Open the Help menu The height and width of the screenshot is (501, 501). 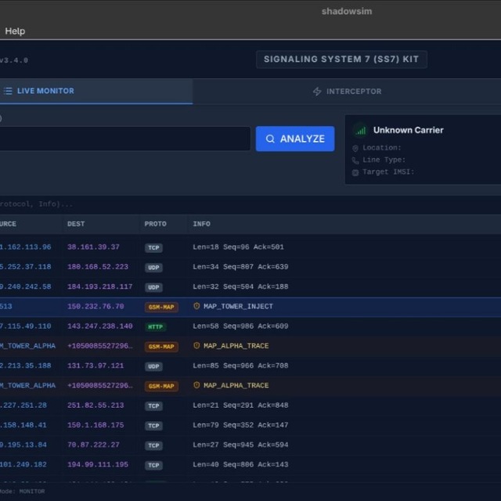(x=15, y=31)
